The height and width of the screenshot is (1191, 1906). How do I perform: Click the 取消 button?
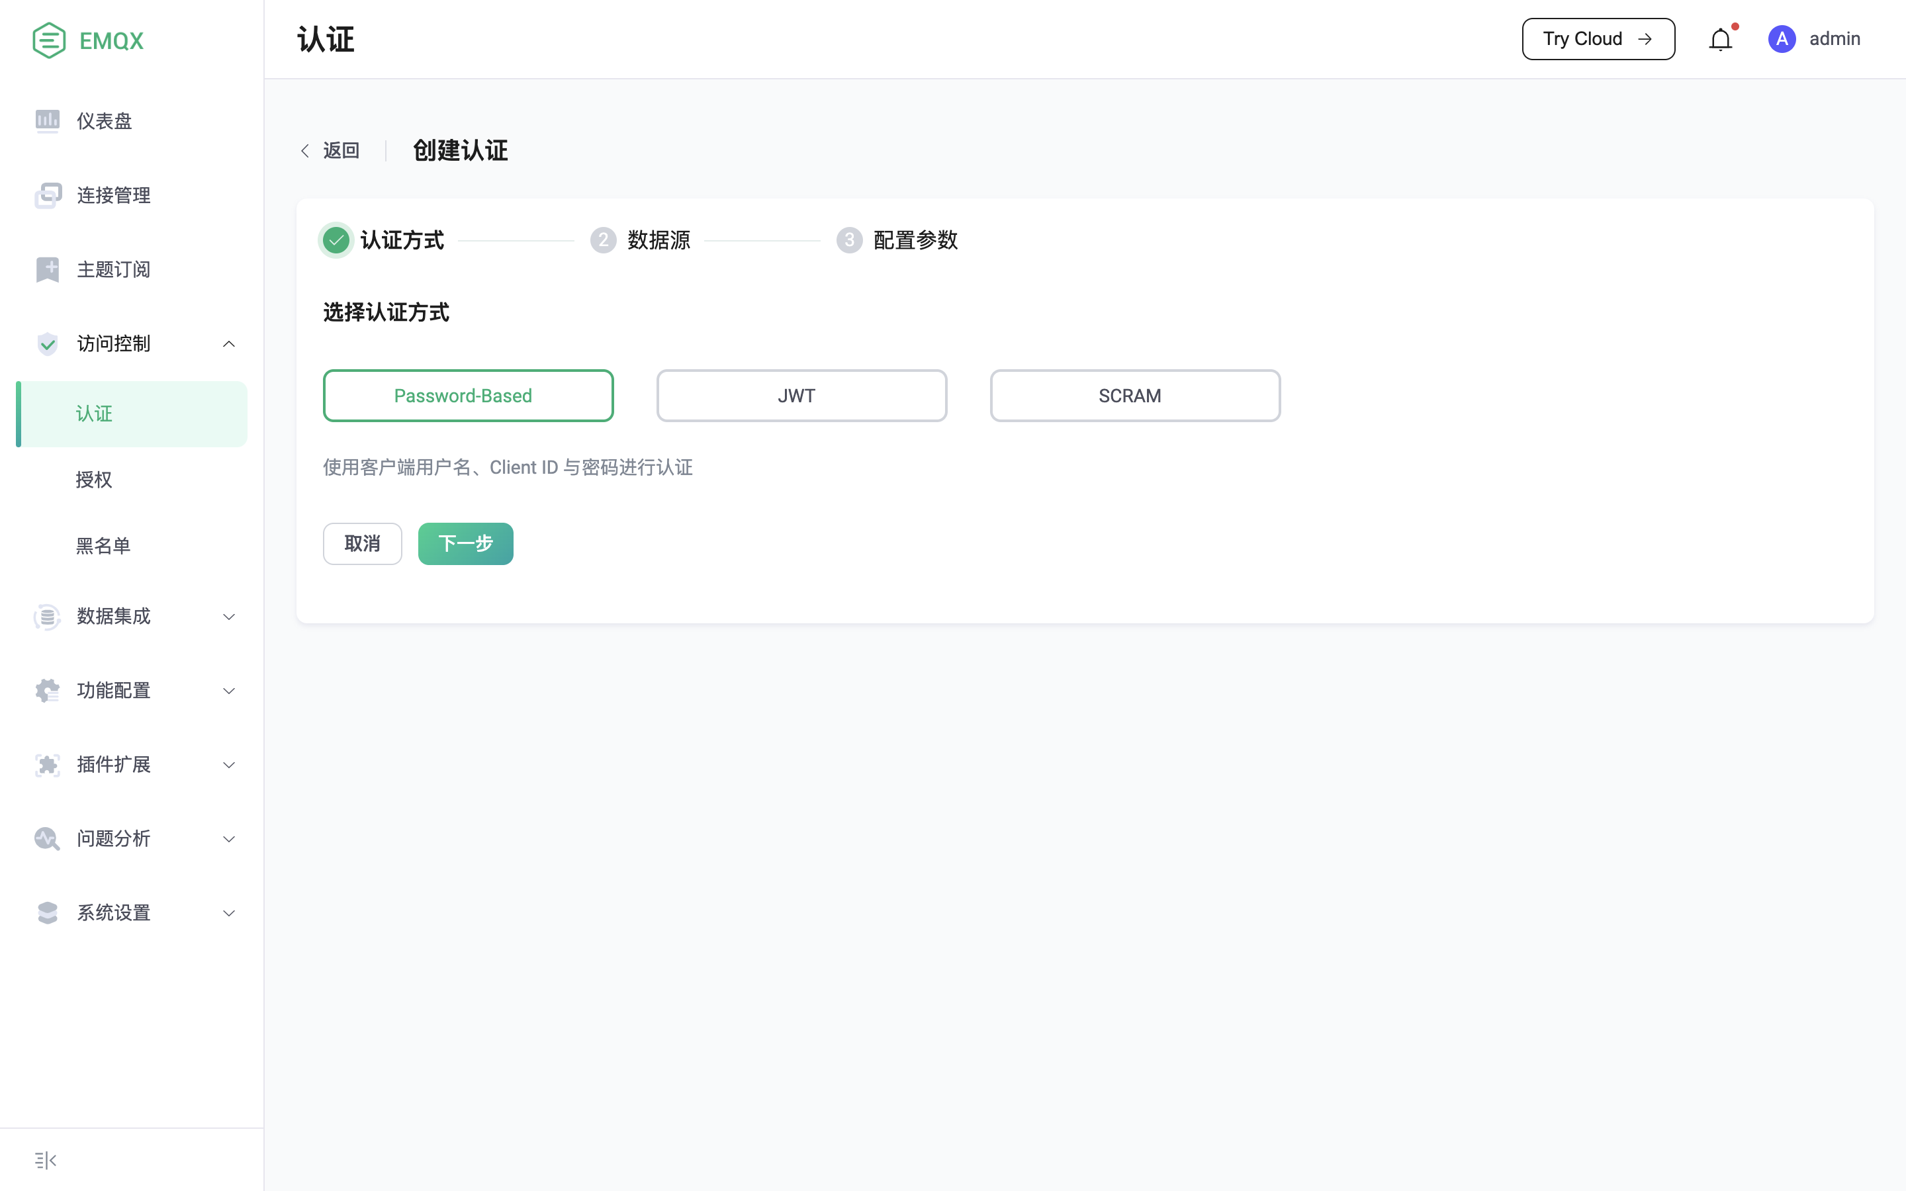[362, 543]
